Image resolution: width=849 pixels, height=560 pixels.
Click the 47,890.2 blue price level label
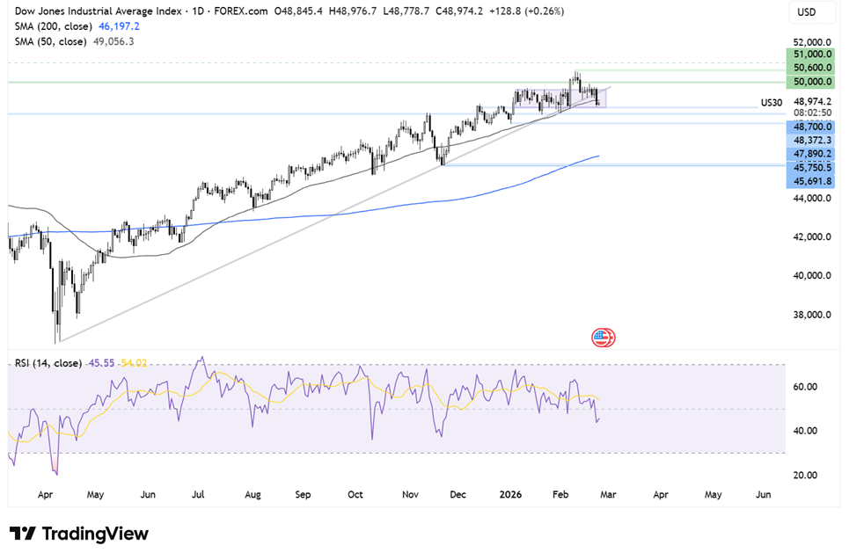(x=810, y=154)
